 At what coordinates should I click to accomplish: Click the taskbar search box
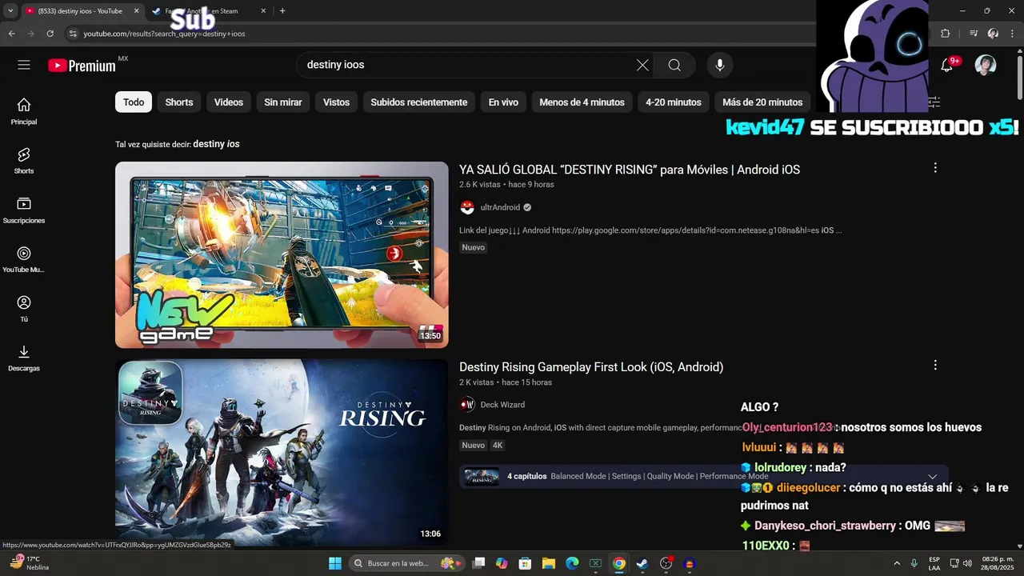pos(408,563)
